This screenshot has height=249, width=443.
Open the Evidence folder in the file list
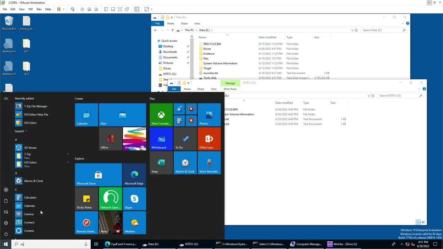pos(209,54)
